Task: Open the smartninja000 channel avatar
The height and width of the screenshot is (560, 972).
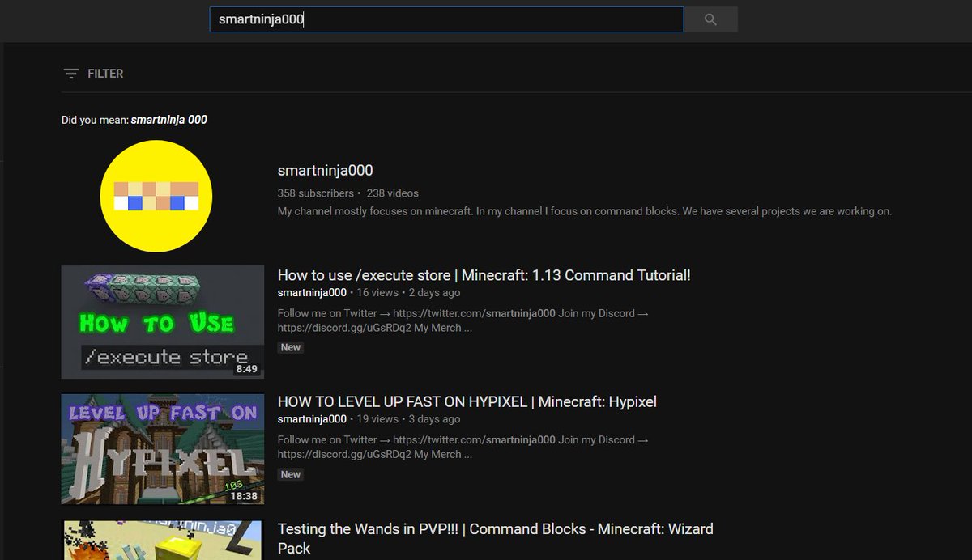Action: [x=156, y=196]
